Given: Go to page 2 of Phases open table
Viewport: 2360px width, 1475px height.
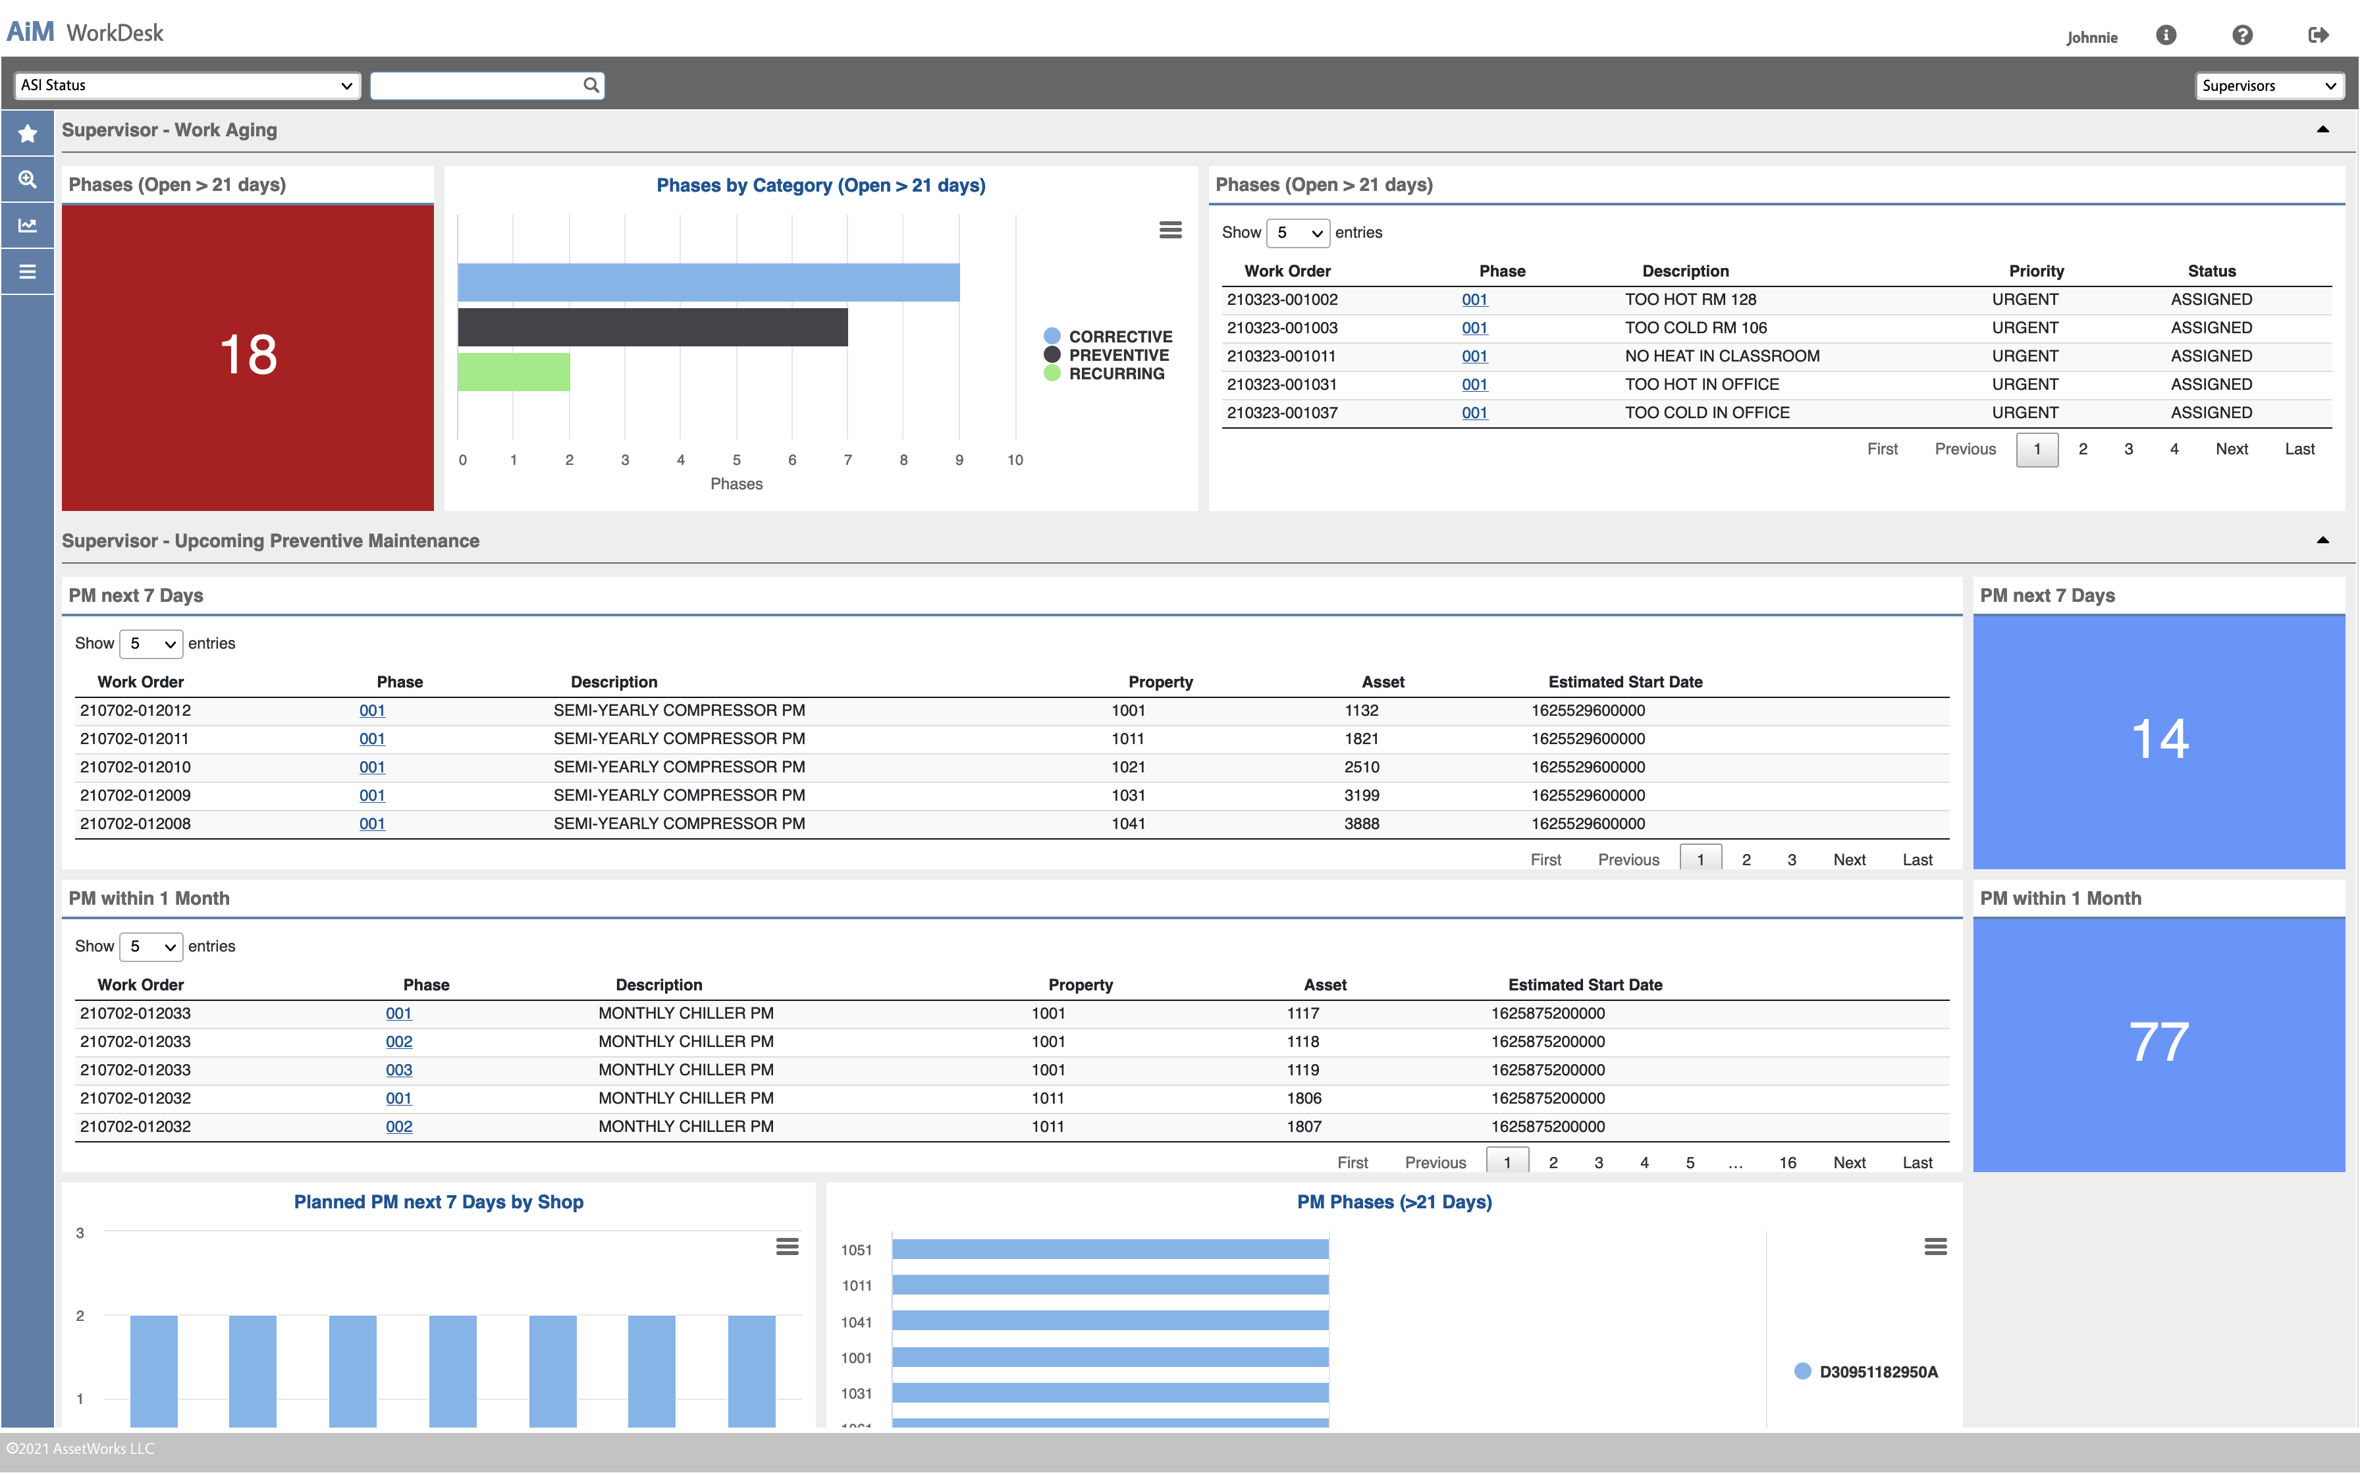Looking at the screenshot, I should (2083, 448).
